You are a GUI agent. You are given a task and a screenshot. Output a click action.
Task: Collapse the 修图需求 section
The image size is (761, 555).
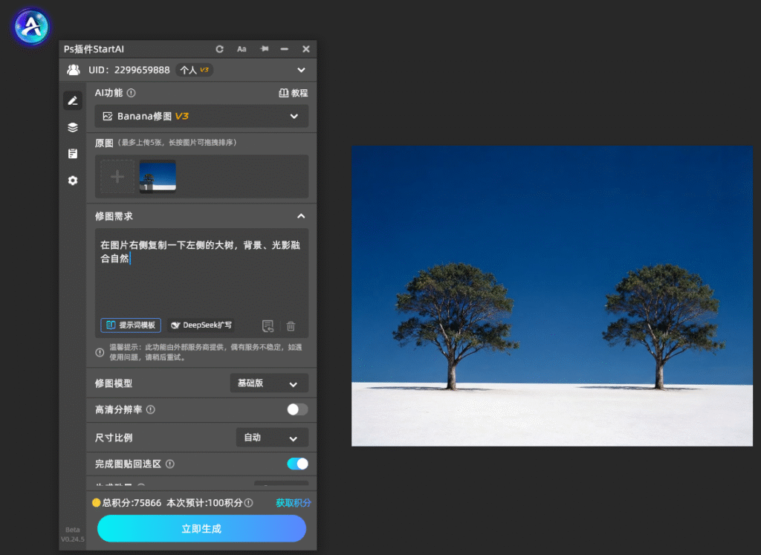301,216
